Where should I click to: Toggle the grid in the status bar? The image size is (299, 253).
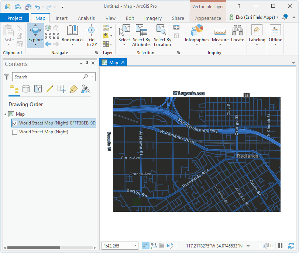tap(162, 246)
